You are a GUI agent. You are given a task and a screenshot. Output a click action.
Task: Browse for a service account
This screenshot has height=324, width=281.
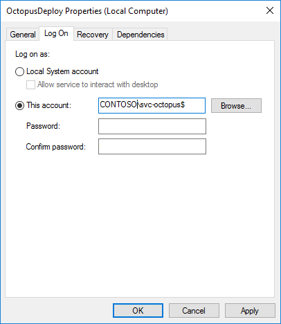click(x=236, y=106)
